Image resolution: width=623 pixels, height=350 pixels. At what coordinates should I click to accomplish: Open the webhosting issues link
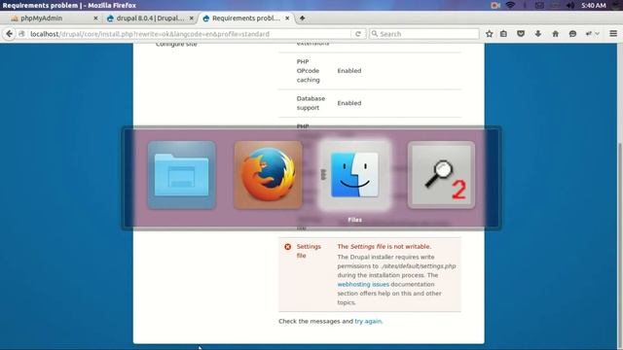pyautogui.click(x=363, y=284)
